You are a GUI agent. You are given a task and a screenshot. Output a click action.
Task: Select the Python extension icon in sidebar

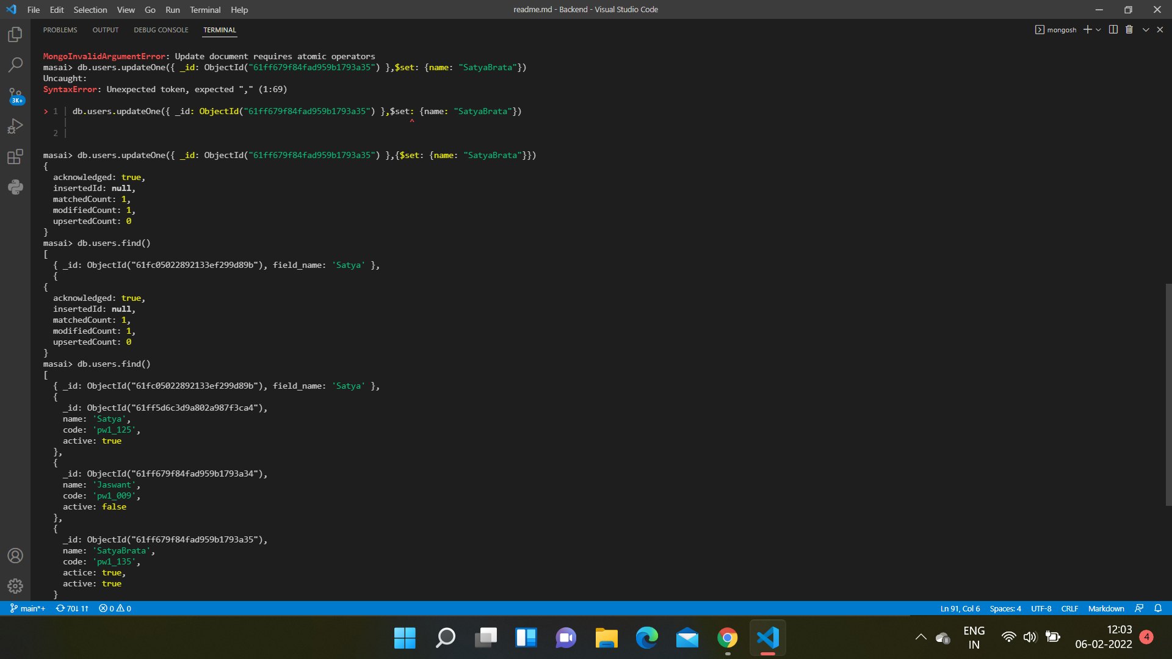click(15, 187)
